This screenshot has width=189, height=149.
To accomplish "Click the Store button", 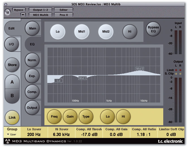I will [12, 65].
